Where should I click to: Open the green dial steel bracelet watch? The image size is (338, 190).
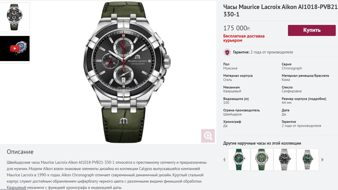click(x=308, y=159)
